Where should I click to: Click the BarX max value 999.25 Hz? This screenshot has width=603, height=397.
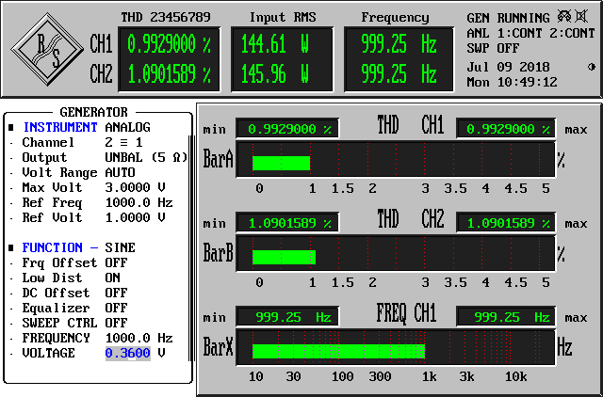[506, 317]
